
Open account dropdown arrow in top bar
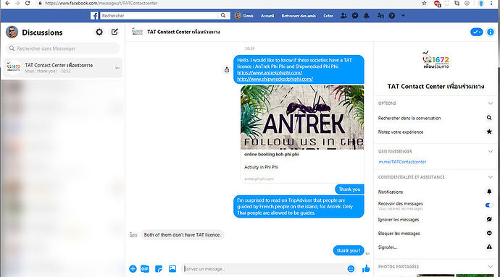pos(403,15)
